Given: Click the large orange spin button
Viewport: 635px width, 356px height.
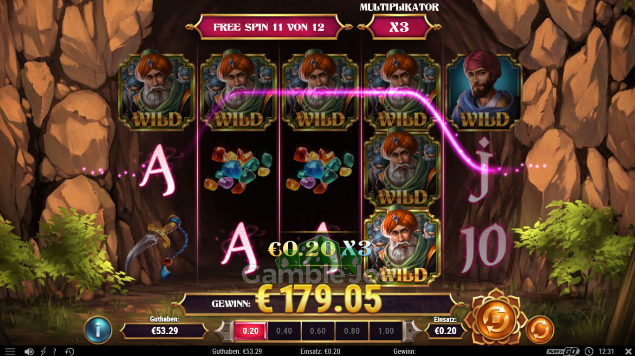Looking at the screenshot, I should tap(496, 318).
